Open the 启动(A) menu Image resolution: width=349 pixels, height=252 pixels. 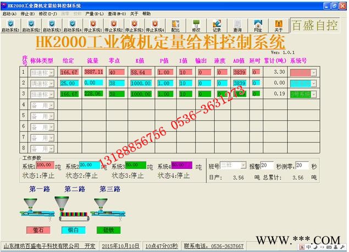[x=9, y=14]
